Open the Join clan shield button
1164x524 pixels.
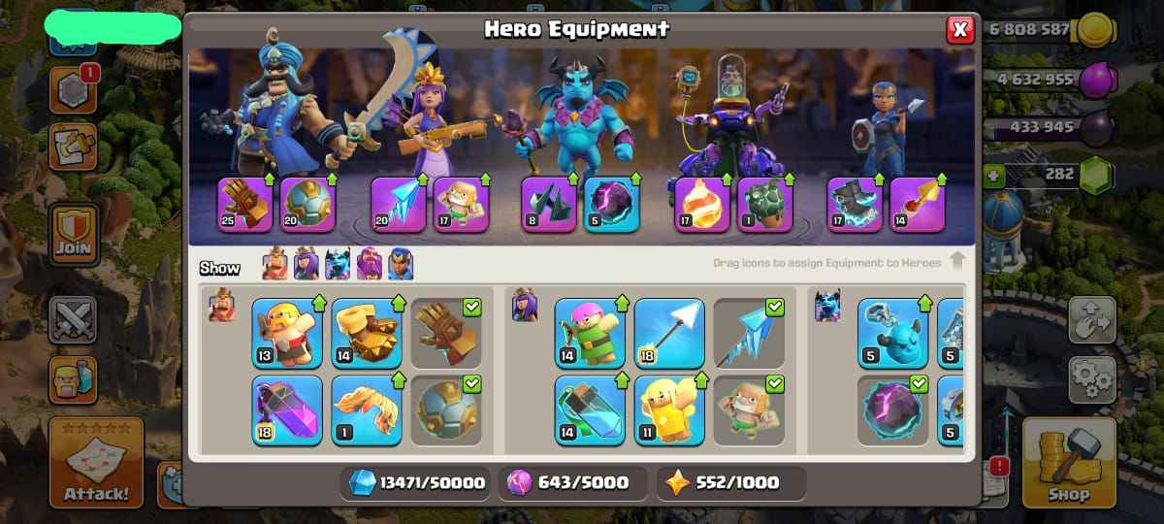pos(73,235)
